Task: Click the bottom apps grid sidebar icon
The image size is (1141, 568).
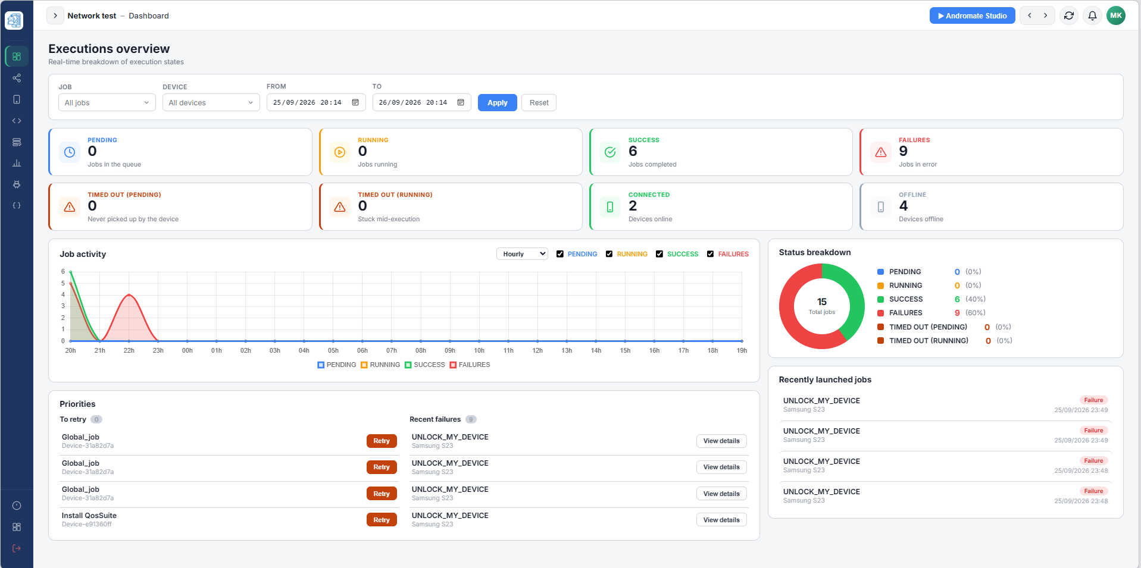Action: pyautogui.click(x=17, y=527)
